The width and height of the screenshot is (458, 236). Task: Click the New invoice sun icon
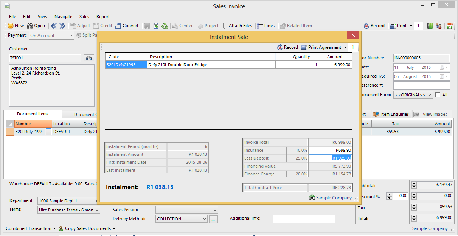[11, 26]
